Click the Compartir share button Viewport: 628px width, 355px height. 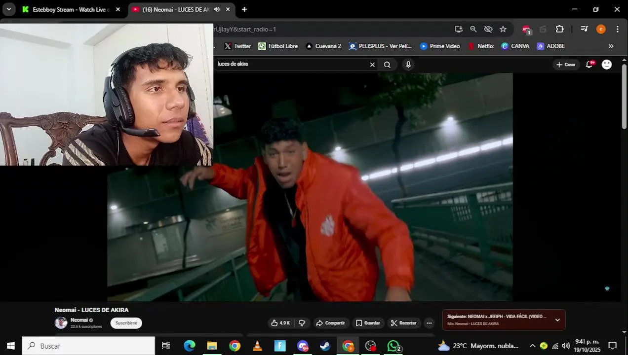pyautogui.click(x=330, y=323)
